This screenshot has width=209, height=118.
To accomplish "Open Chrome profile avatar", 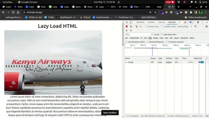I will (x=201, y=12).
